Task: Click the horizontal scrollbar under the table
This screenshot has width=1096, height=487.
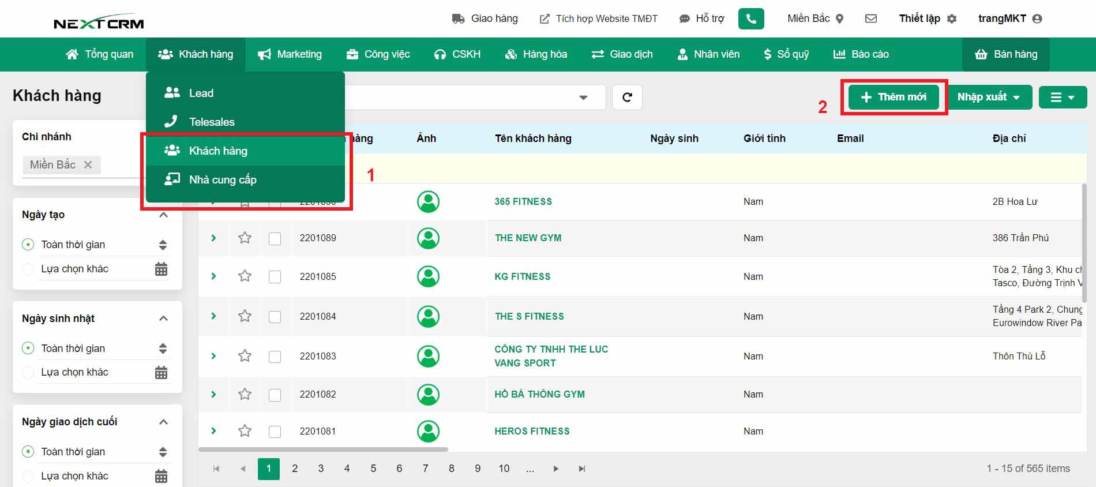Action: coord(323,449)
